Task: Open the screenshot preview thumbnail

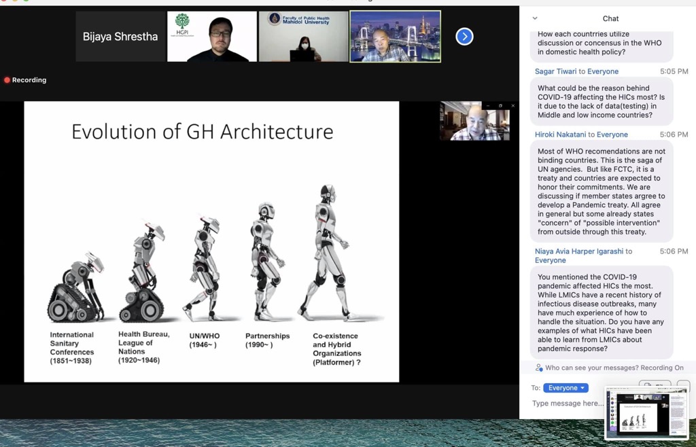Action: (646, 414)
